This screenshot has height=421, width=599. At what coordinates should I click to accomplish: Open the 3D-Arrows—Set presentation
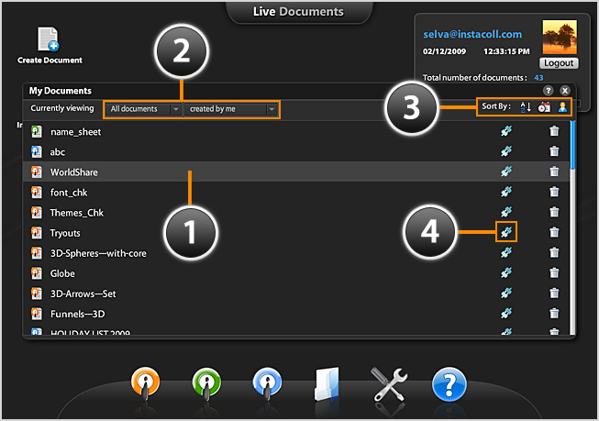click(83, 294)
